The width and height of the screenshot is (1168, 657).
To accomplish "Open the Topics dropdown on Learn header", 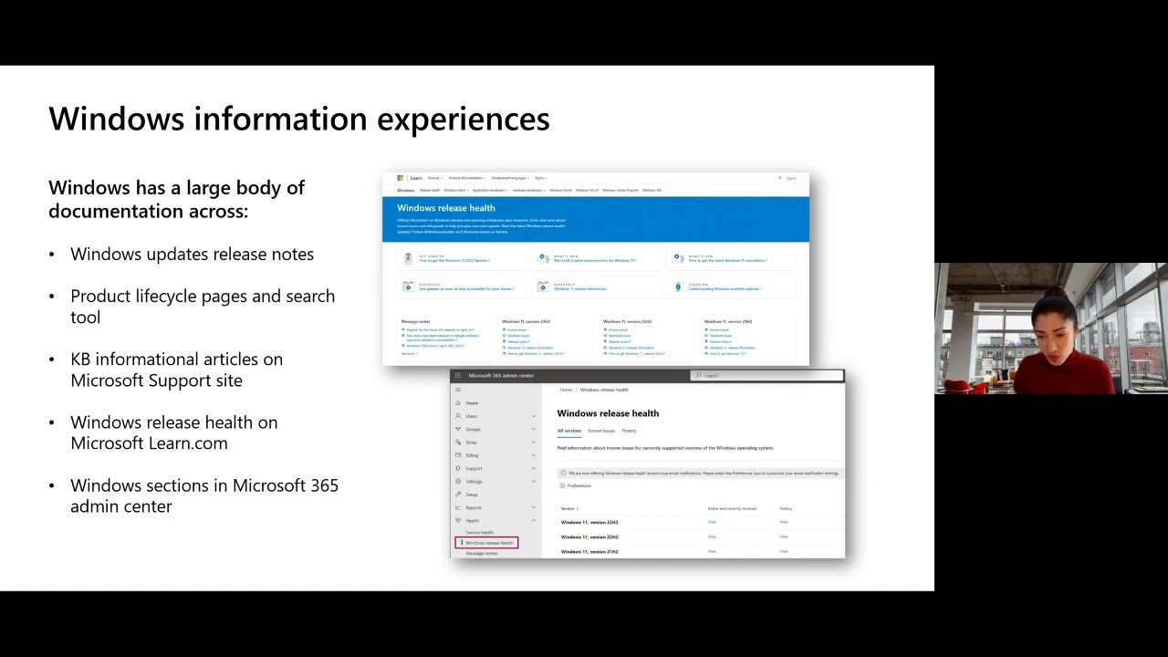I will pos(540,178).
